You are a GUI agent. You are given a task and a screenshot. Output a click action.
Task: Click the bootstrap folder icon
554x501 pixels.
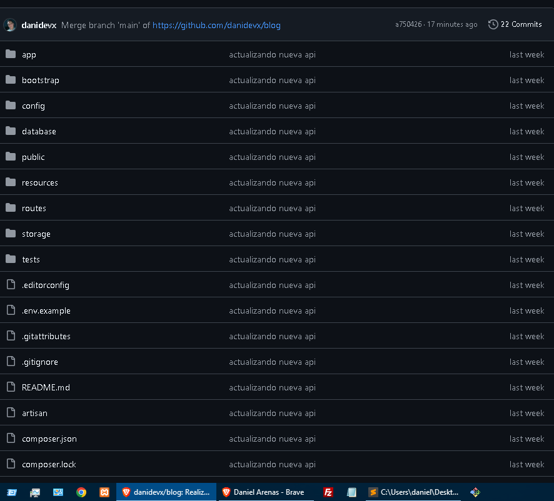(x=11, y=80)
